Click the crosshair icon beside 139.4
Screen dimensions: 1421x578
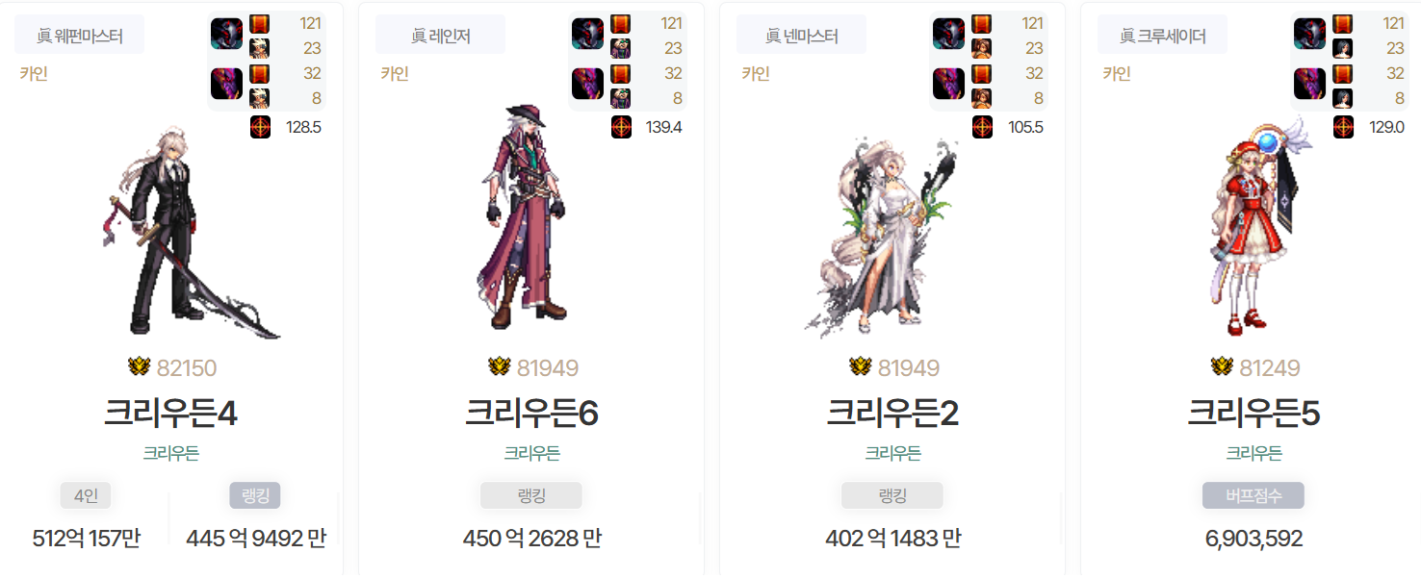tap(621, 127)
